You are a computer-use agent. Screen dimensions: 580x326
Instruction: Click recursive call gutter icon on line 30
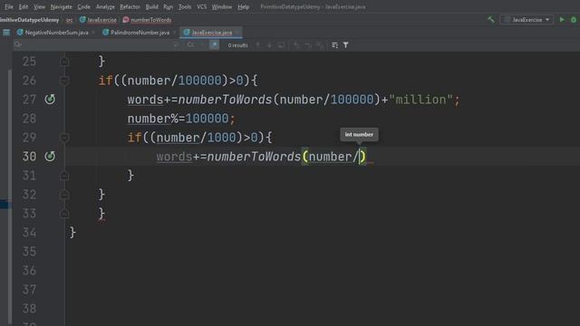(x=50, y=156)
